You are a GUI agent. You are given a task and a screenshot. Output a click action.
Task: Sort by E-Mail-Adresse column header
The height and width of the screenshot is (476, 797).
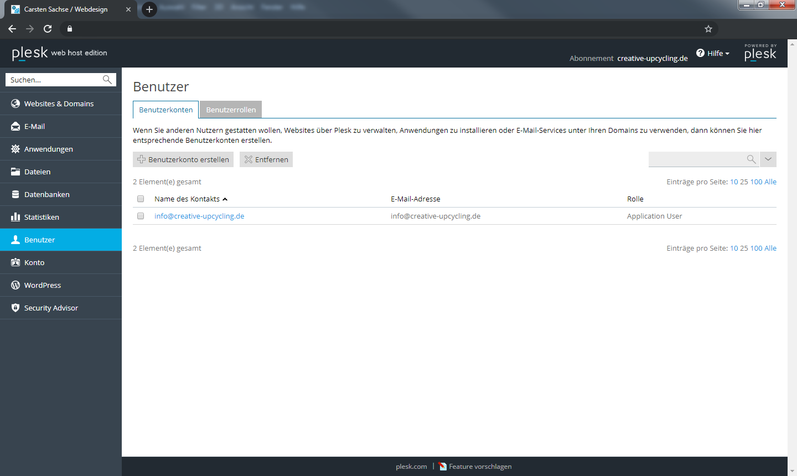(416, 199)
